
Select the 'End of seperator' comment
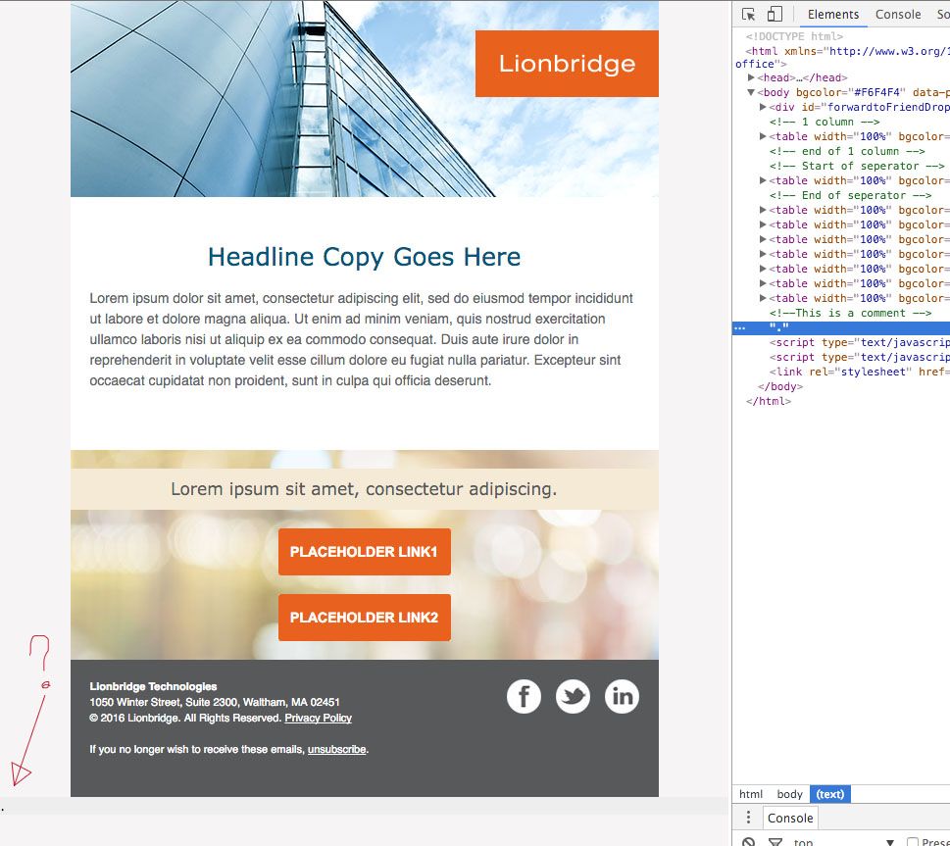click(x=850, y=195)
